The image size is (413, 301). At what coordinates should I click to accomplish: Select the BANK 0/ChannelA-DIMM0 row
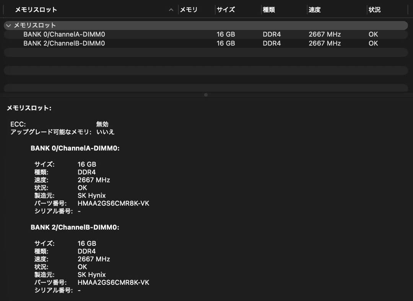pos(65,34)
